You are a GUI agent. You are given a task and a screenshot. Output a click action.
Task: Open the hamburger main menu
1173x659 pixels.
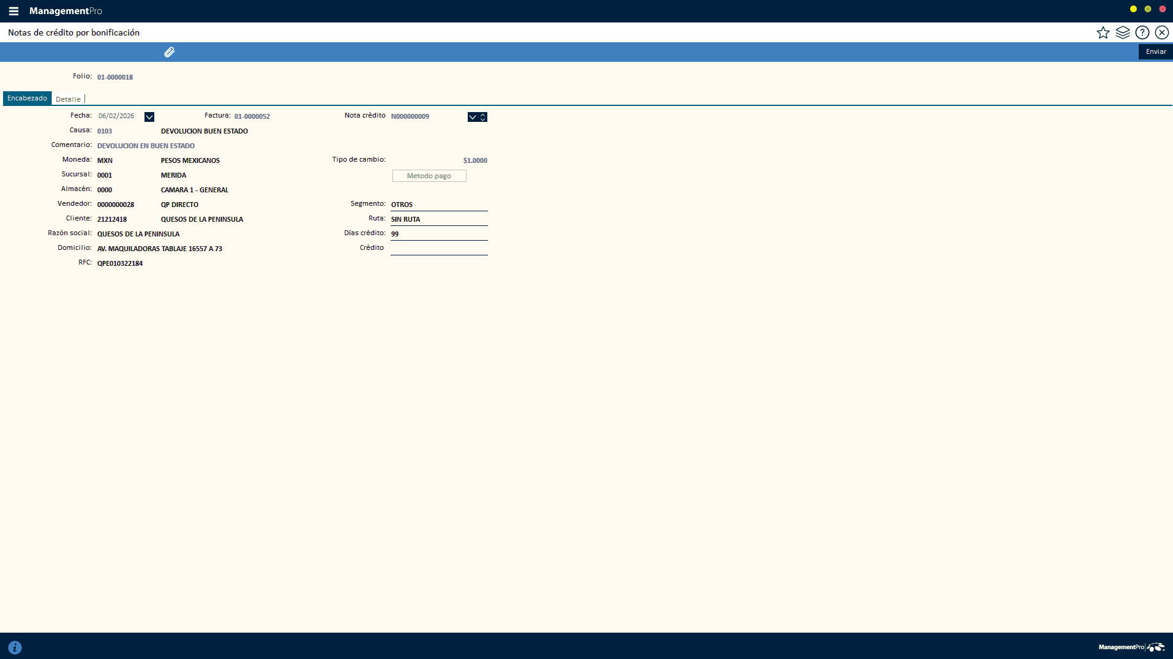(x=13, y=11)
